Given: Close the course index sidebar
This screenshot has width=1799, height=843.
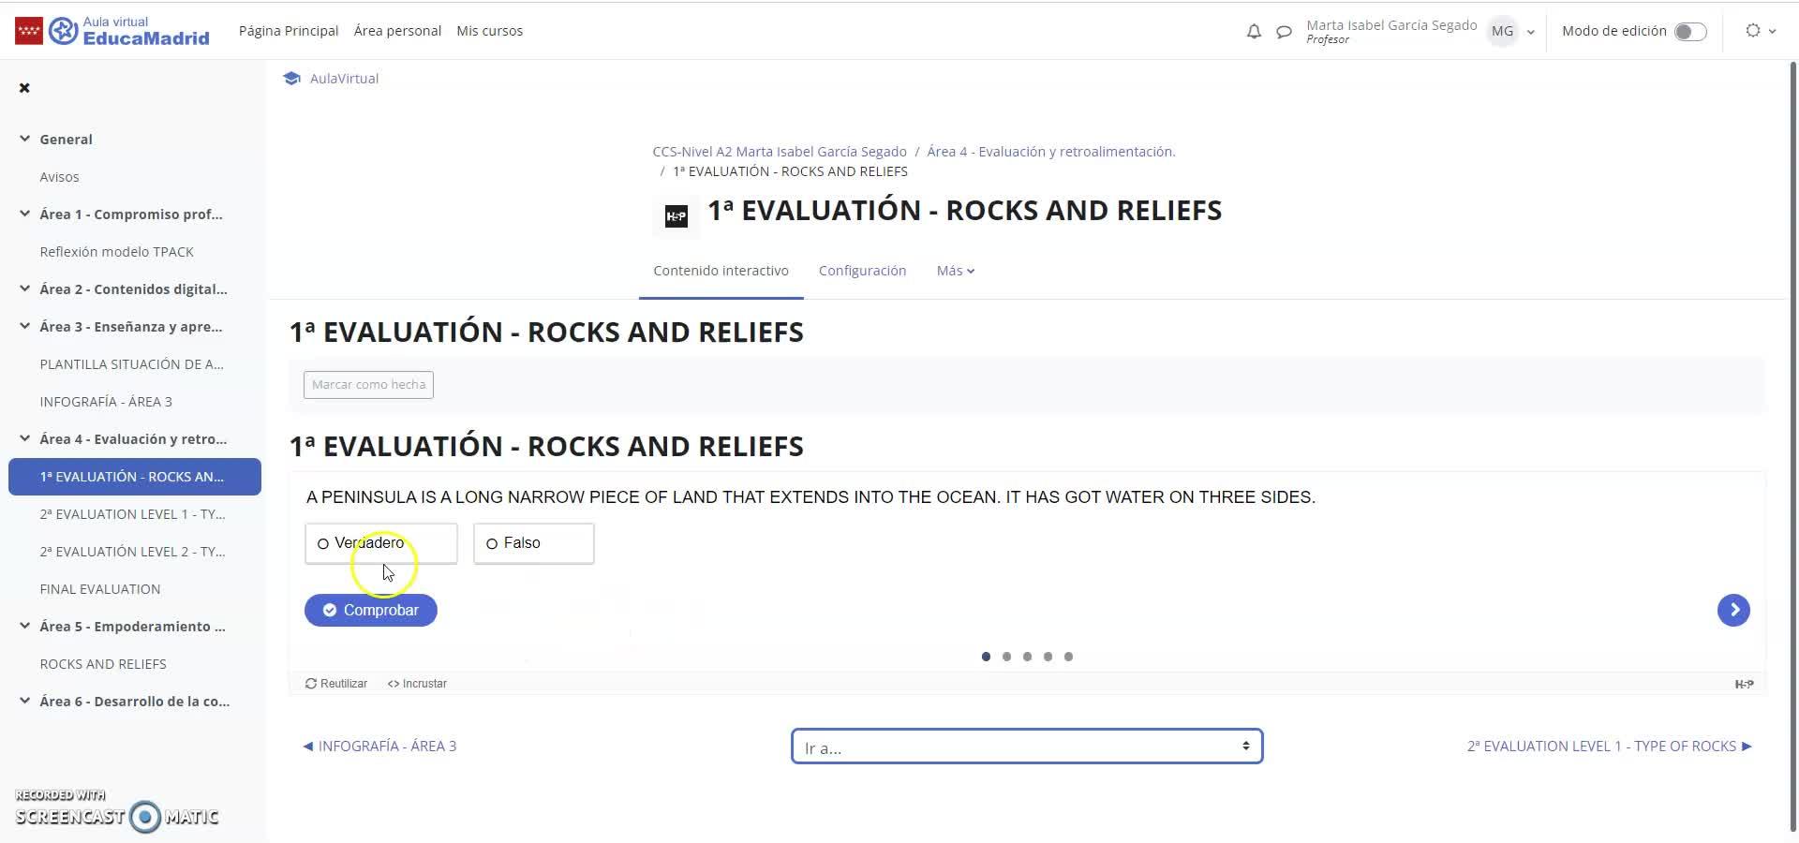Looking at the screenshot, I should (24, 88).
